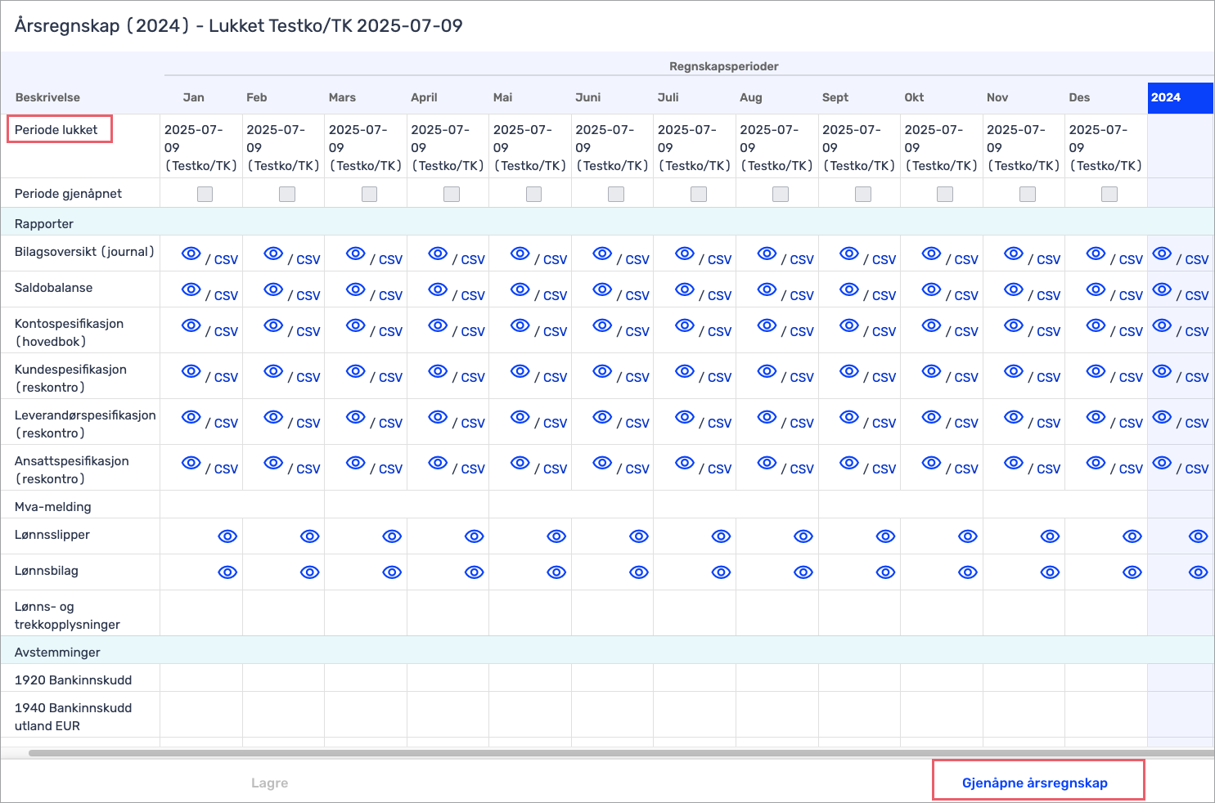This screenshot has height=803, width=1215.
Task: Check Periode gjenåpnet for Jan
Action: tap(205, 194)
